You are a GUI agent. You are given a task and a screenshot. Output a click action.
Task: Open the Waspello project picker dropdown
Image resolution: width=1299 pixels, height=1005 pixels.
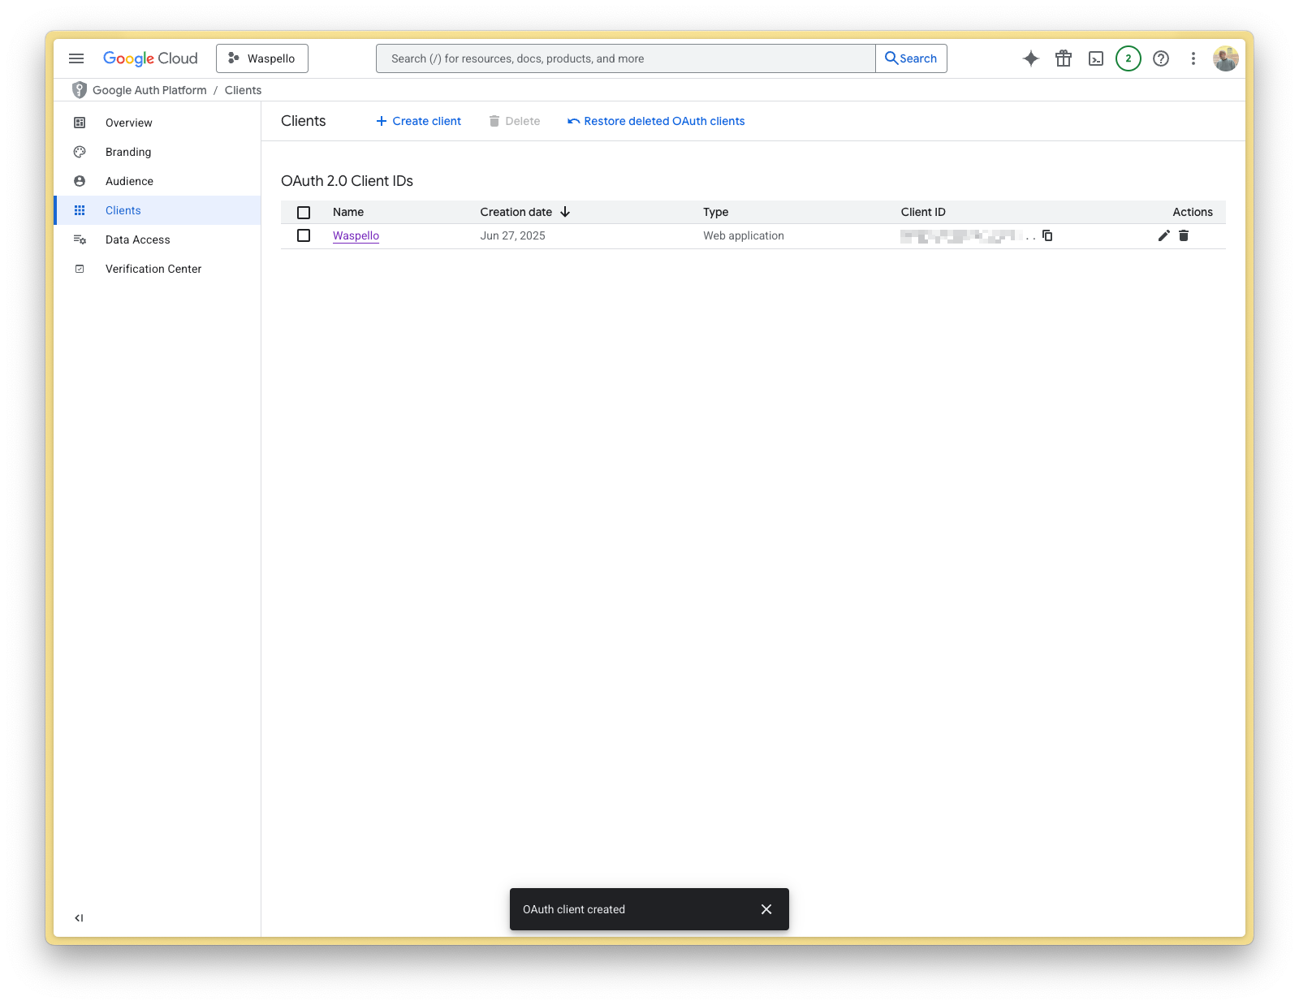pyautogui.click(x=261, y=58)
